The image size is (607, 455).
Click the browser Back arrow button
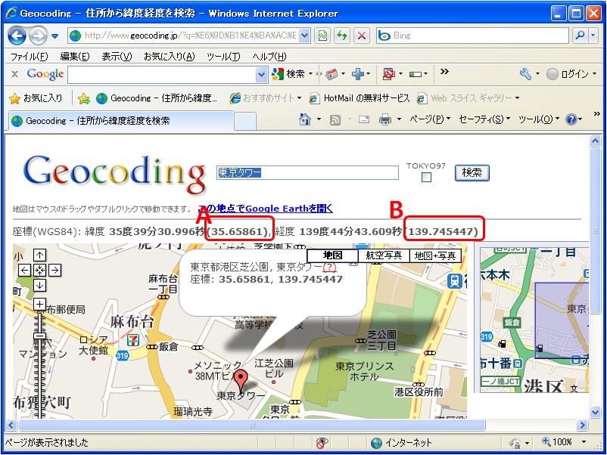coord(17,36)
